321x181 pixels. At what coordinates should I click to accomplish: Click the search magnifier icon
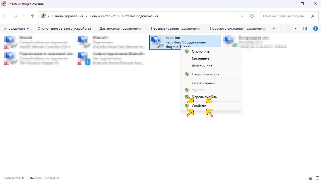tap(313, 16)
